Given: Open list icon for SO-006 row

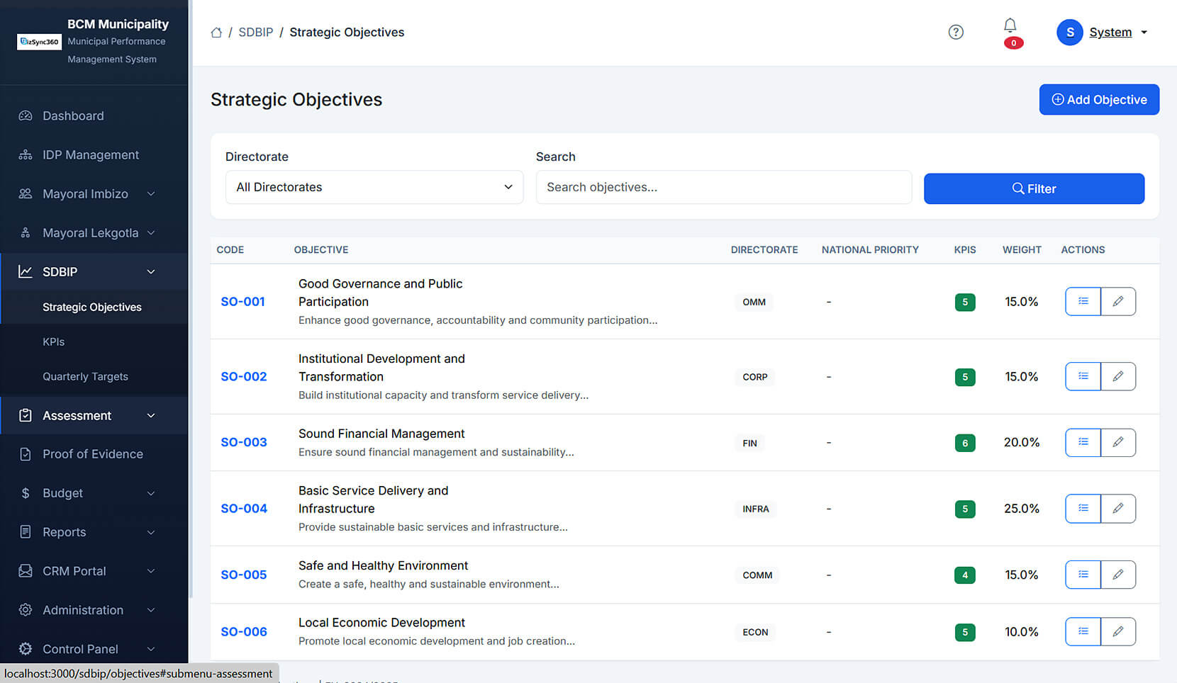Looking at the screenshot, I should tap(1083, 631).
